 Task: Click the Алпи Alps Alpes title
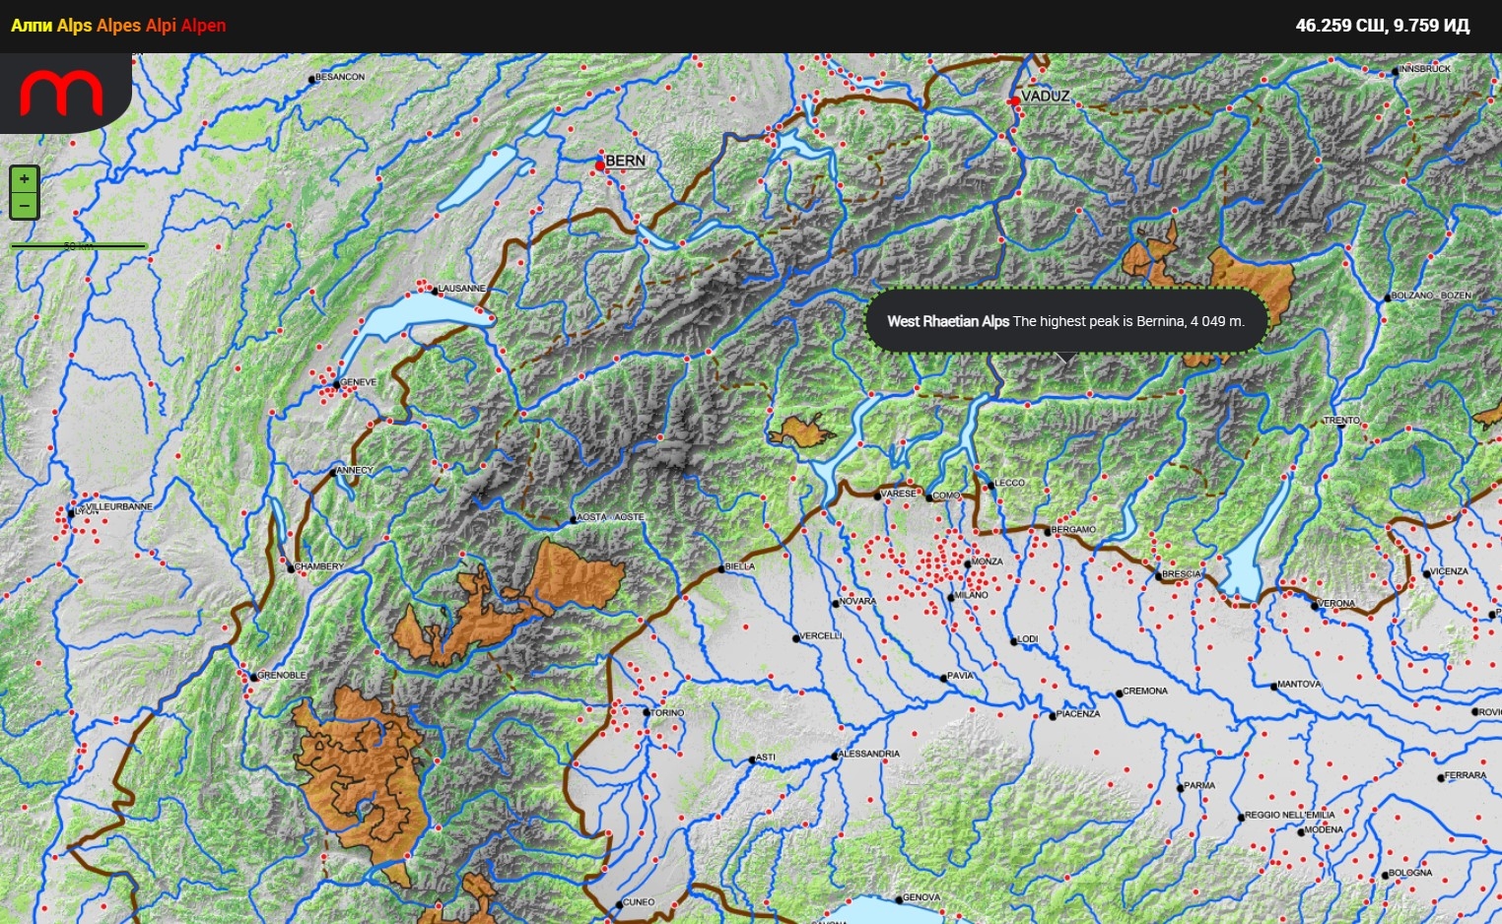click(x=118, y=26)
